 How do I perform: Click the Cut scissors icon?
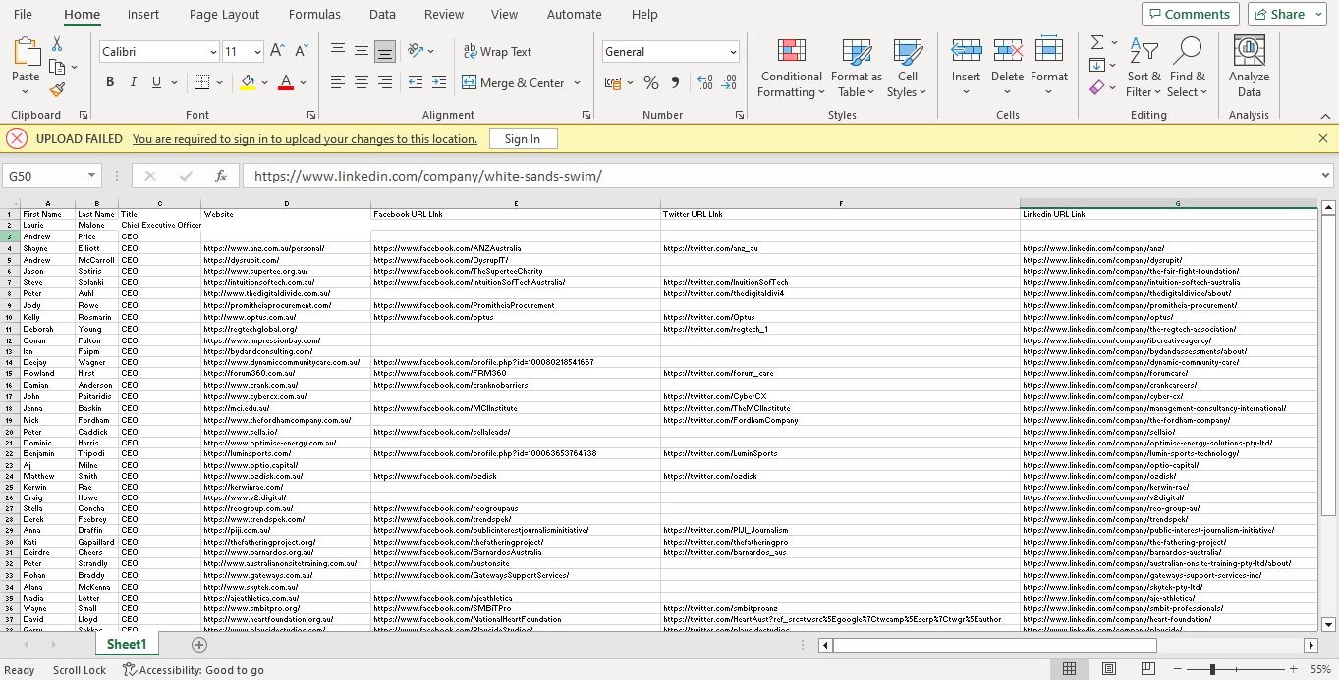[57, 44]
